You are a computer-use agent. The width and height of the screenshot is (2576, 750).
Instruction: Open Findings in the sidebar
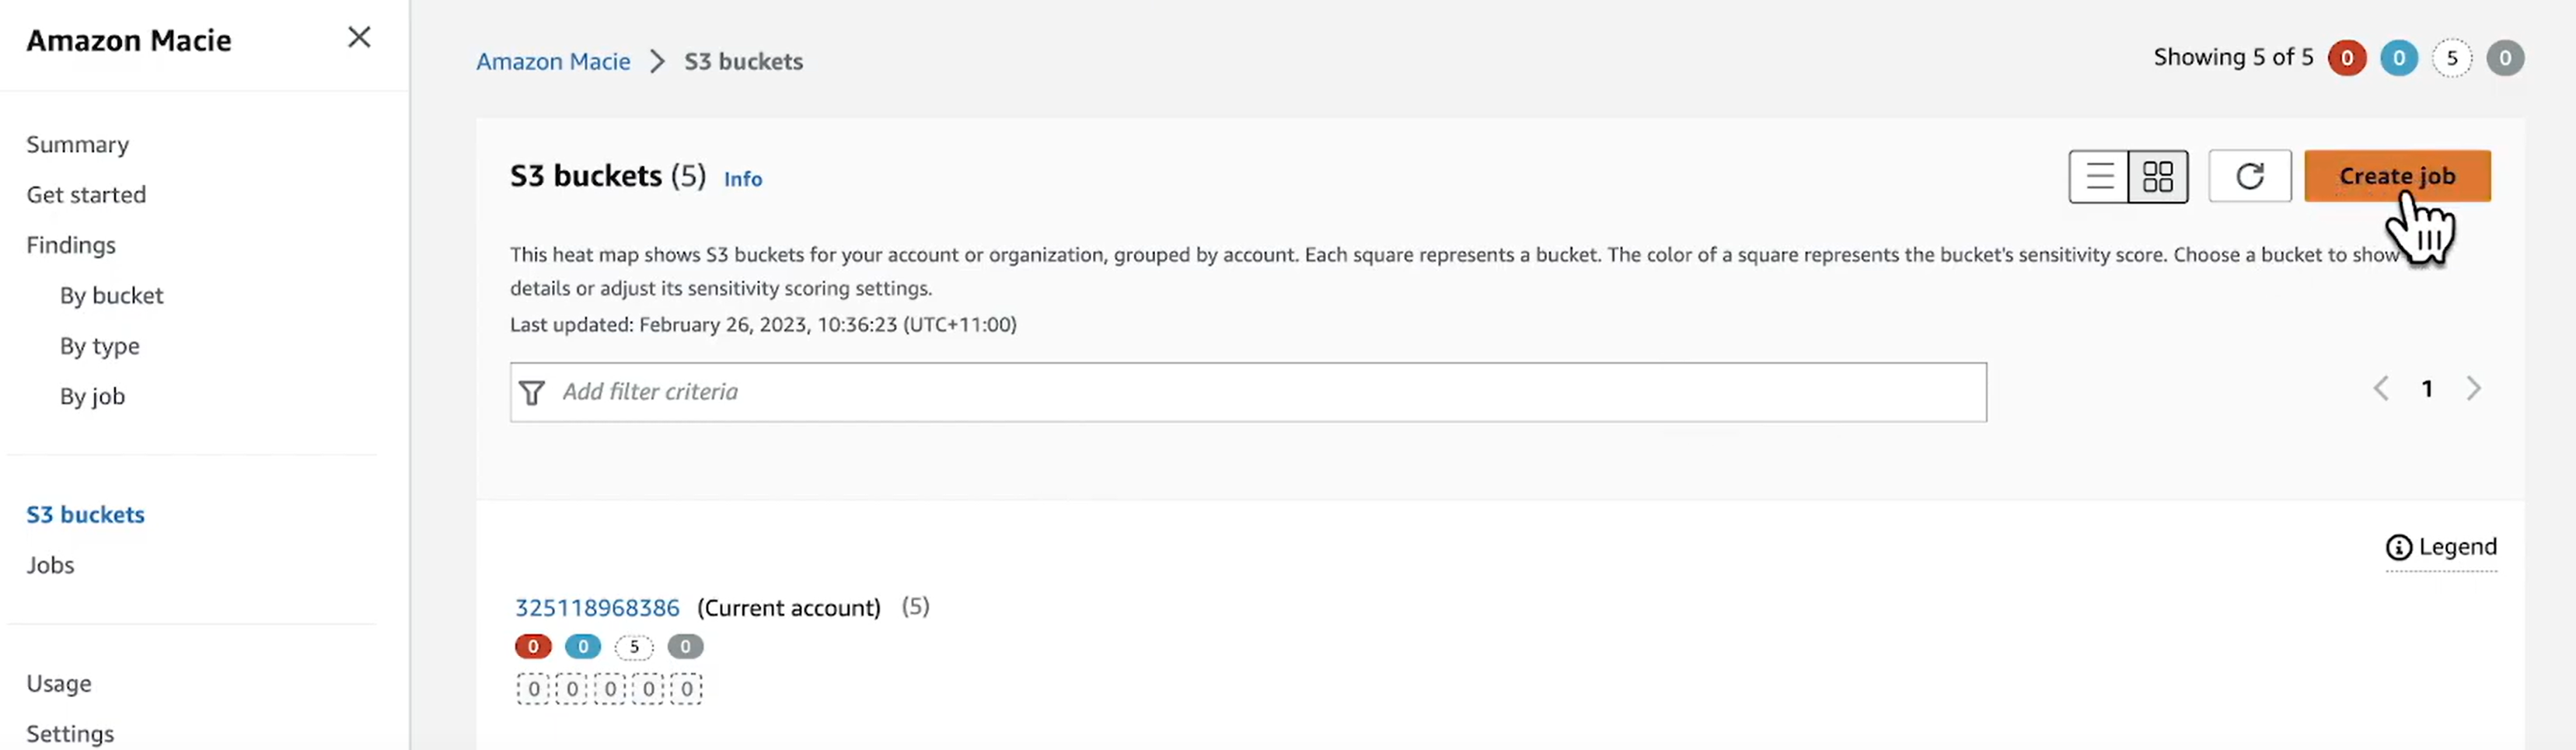[x=71, y=245]
